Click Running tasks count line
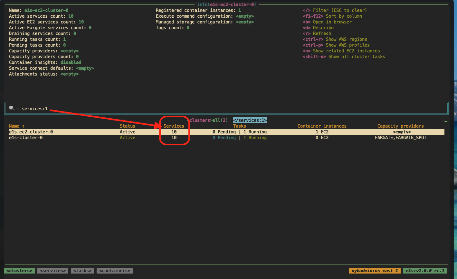This screenshot has width=457, height=279. click(37, 39)
